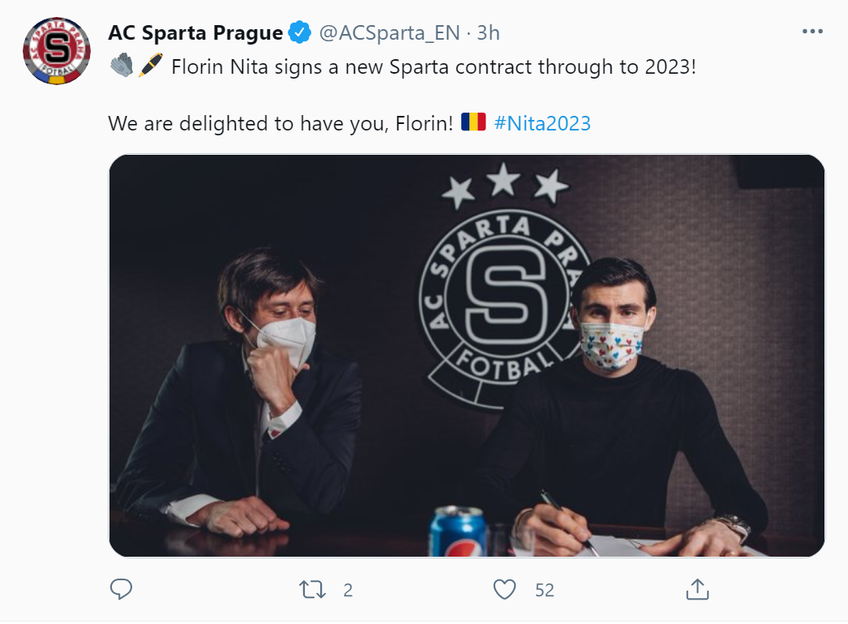
Task: Click the share upload icon
Action: (x=697, y=592)
